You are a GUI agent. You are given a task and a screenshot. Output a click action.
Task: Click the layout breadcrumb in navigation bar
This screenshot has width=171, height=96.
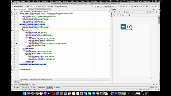click(50, 6)
